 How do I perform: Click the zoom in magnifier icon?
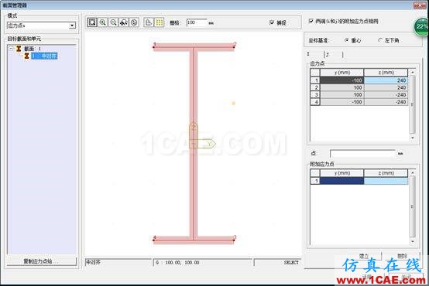click(103, 22)
